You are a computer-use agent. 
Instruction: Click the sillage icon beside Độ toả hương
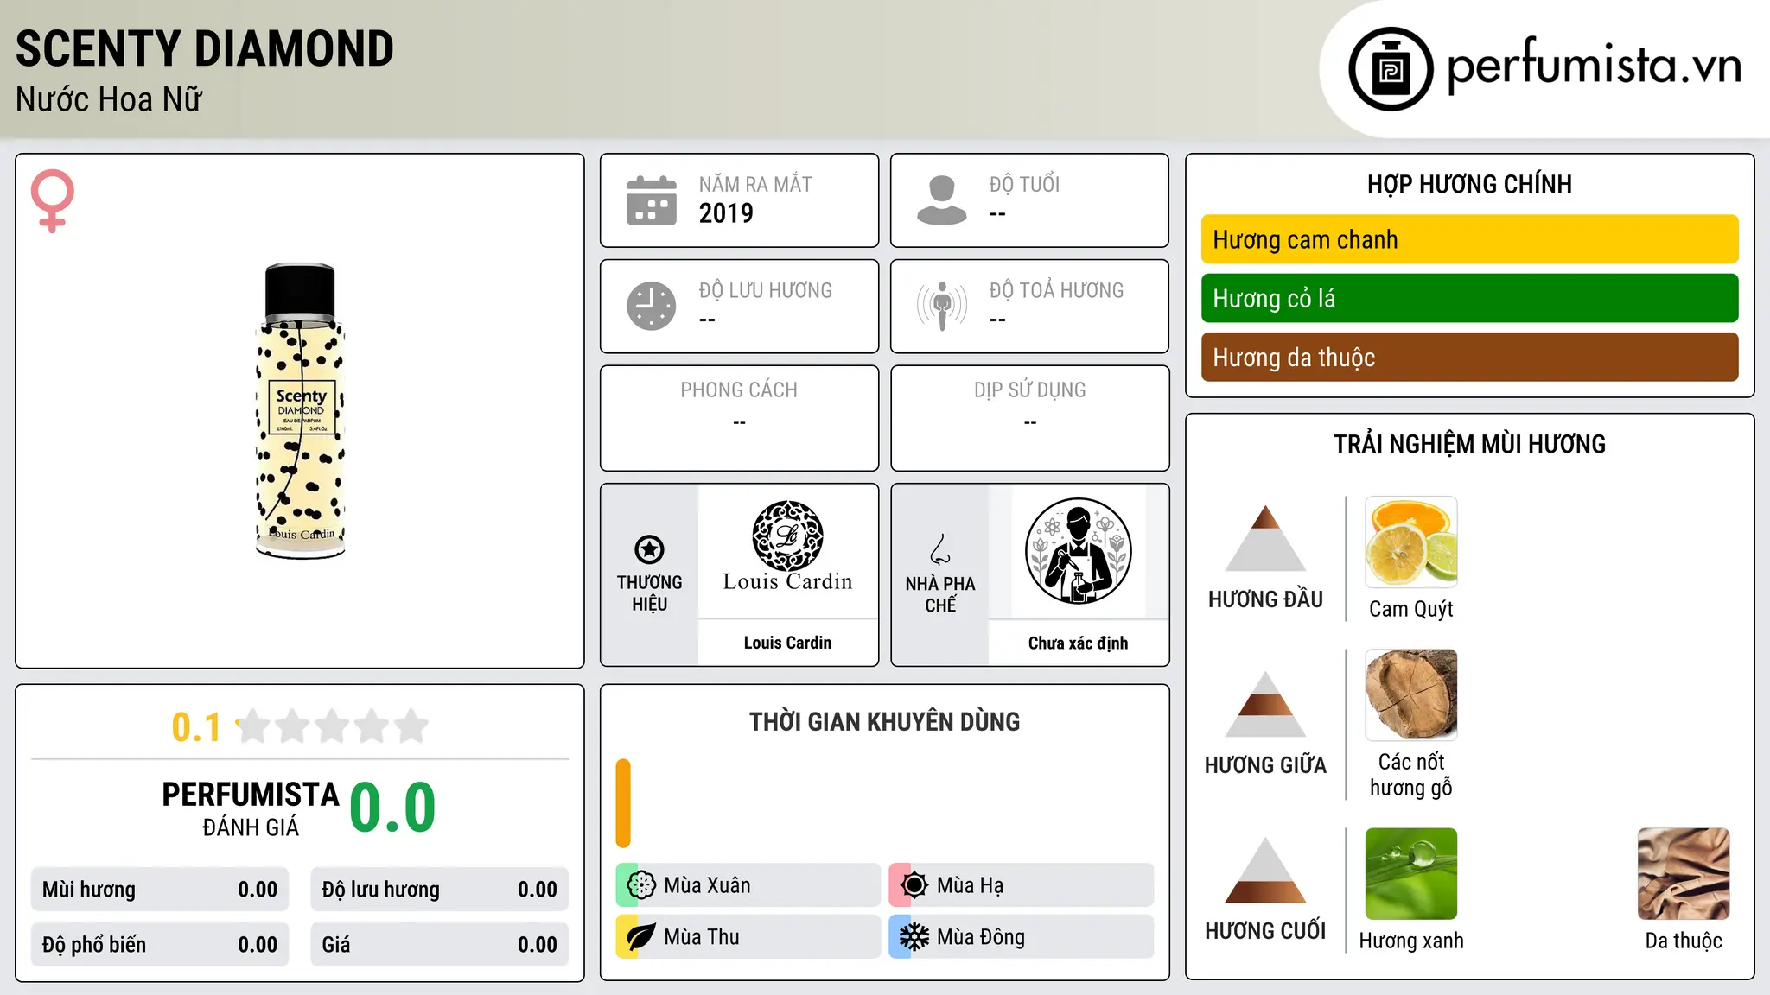941,306
